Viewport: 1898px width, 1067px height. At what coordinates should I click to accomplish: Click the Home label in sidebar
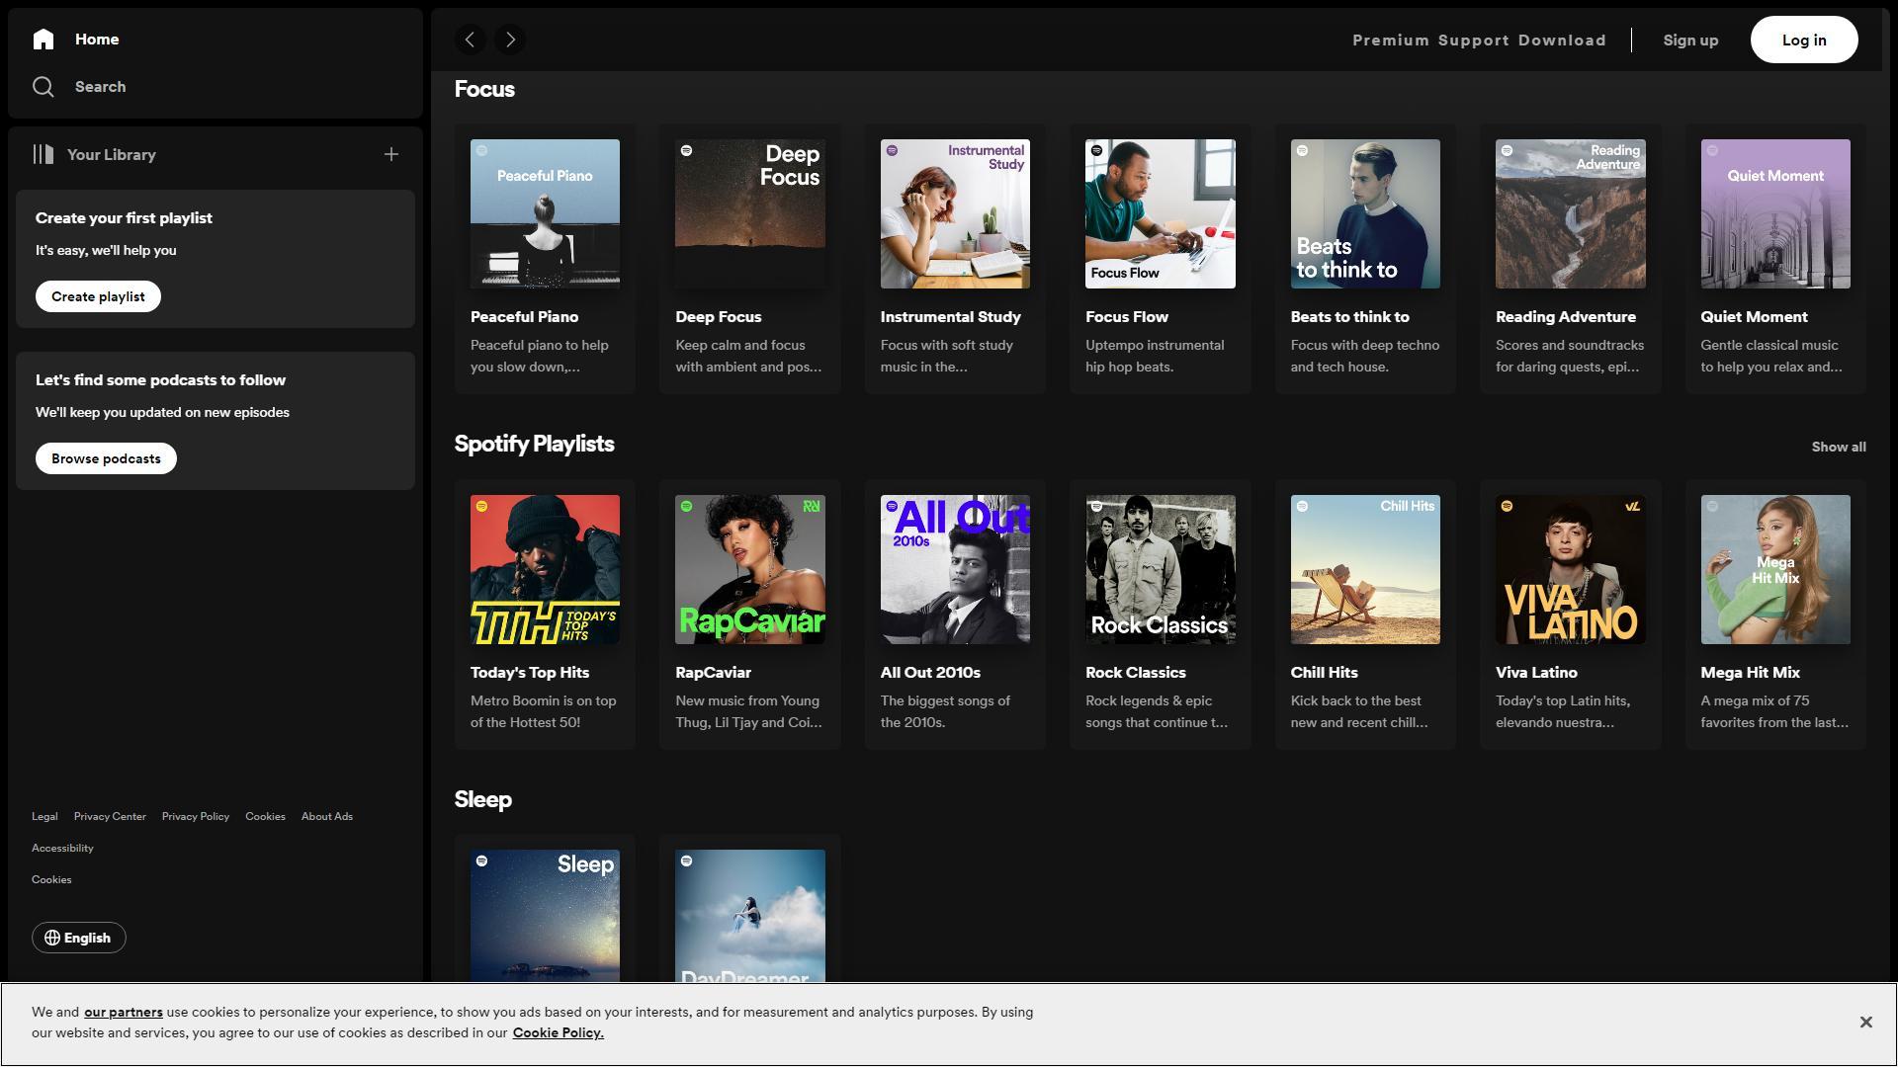(97, 40)
